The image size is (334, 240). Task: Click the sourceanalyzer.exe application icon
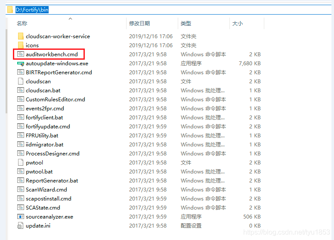(x=21, y=217)
